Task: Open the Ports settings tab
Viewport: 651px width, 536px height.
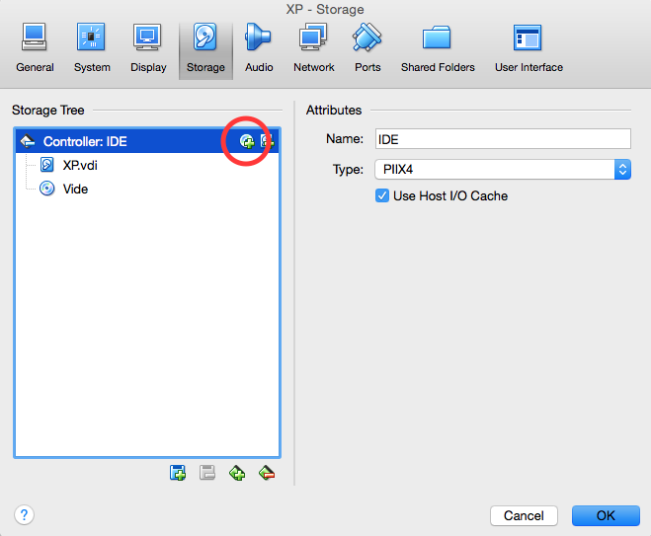Action: (367, 49)
